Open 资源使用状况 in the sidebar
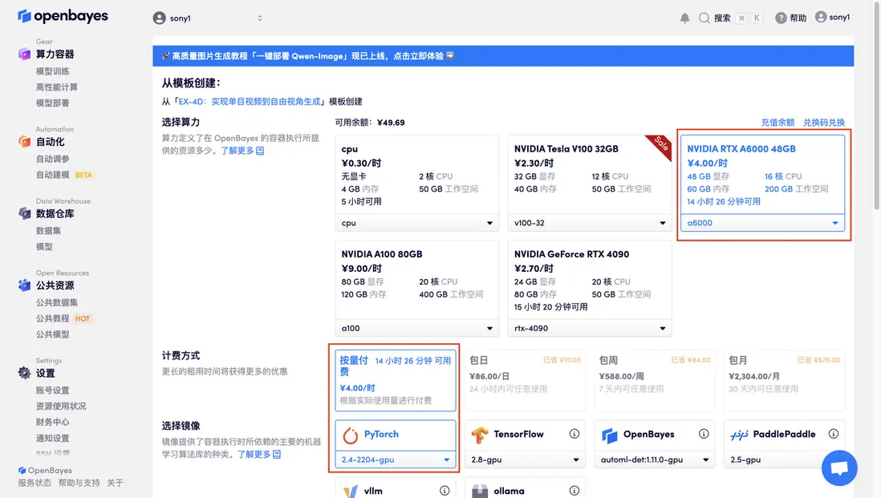The width and height of the screenshot is (881, 498). click(61, 406)
